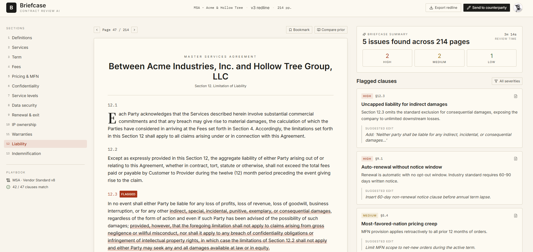Viewport: 533px width, 252px height.
Task: Open document icon on Most-favored-nation card
Action: 516,216
